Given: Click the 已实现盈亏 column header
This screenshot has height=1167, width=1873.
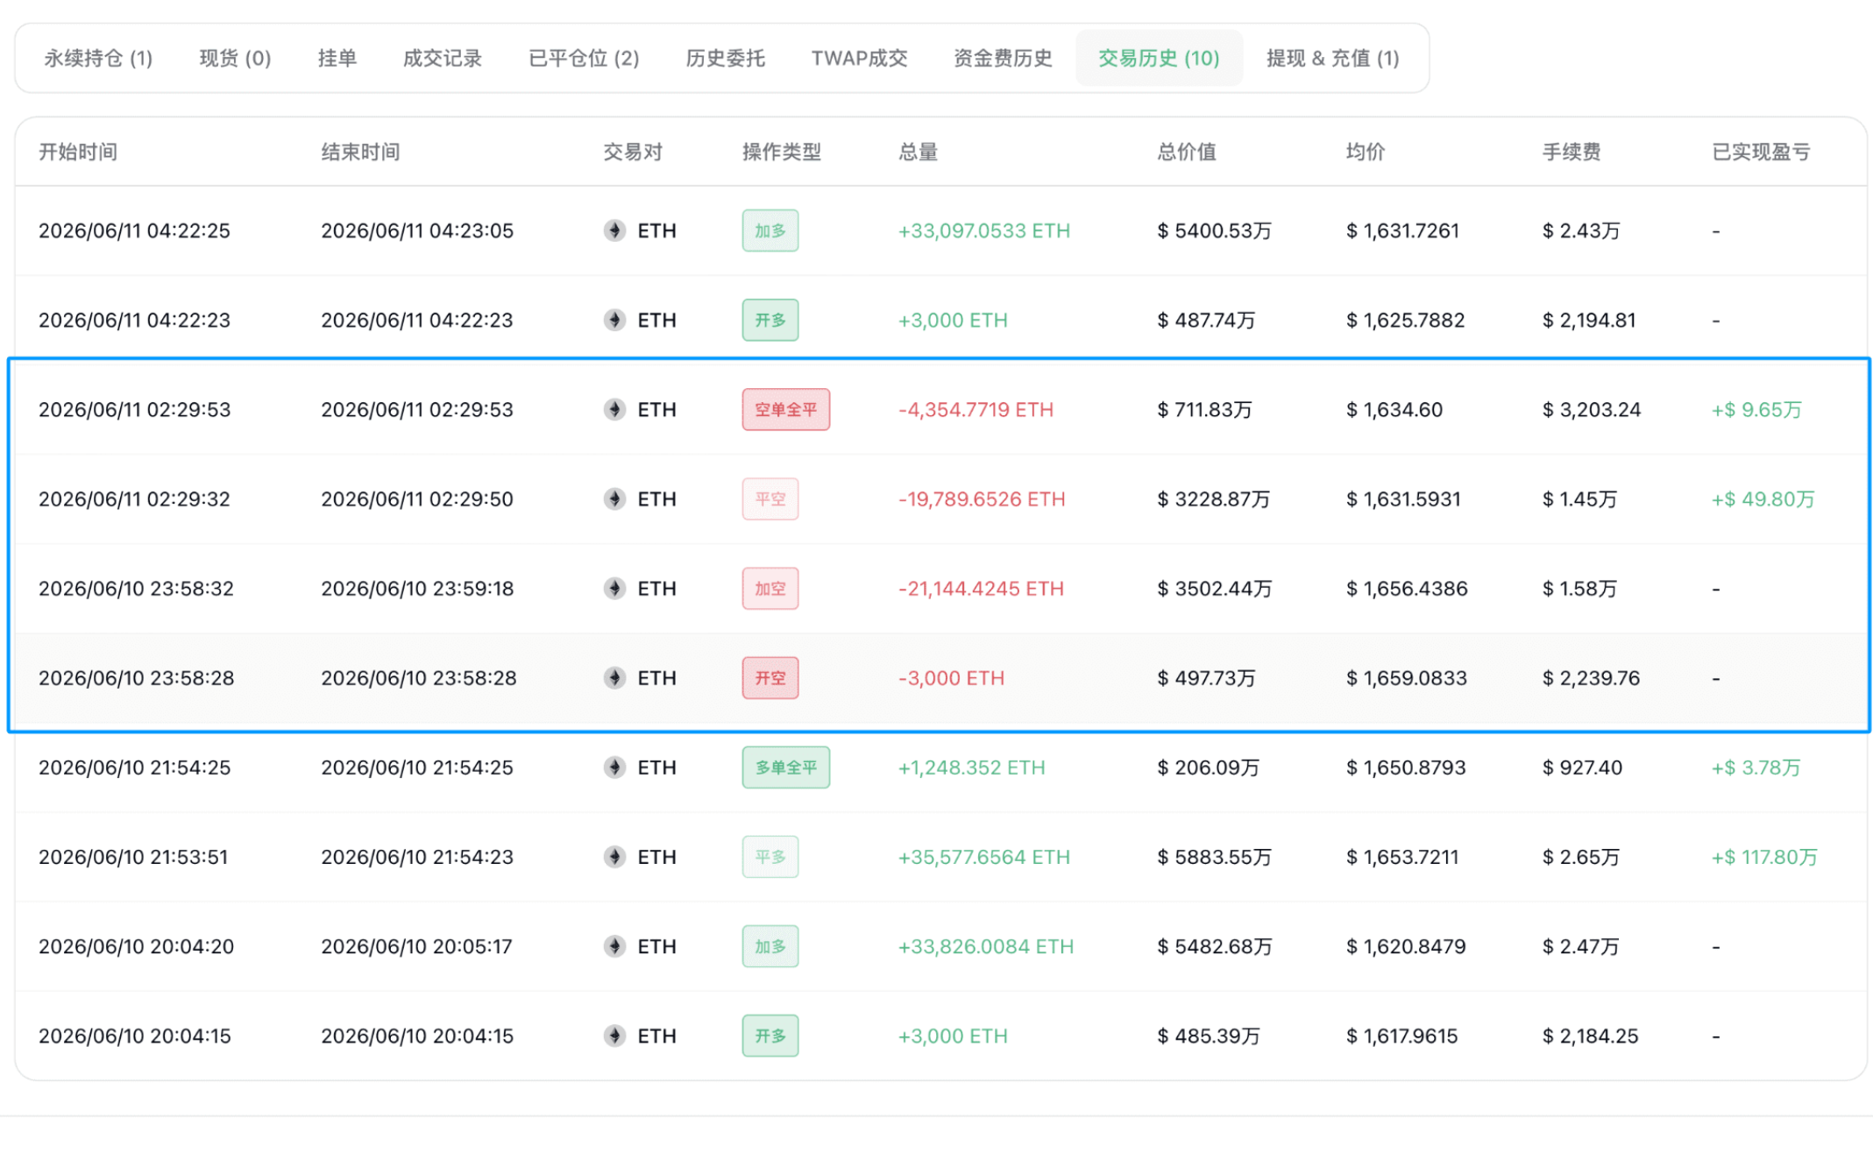Looking at the screenshot, I should coord(1761,152).
